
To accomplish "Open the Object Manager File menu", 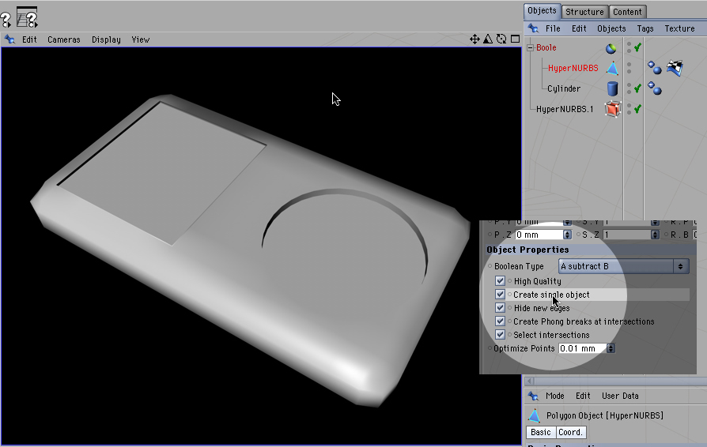I will click(x=553, y=28).
